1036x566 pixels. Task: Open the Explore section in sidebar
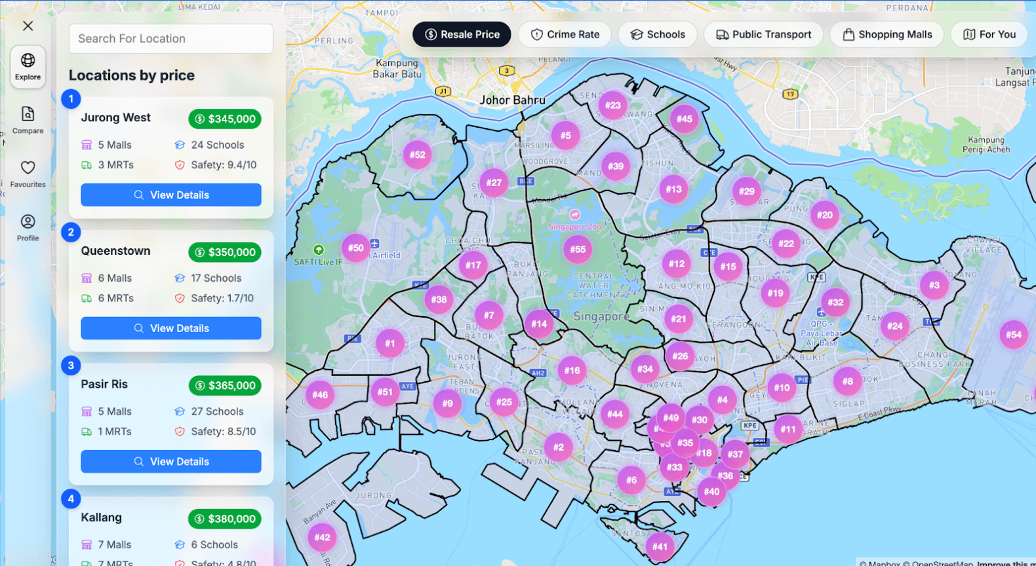[x=28, y=66]
